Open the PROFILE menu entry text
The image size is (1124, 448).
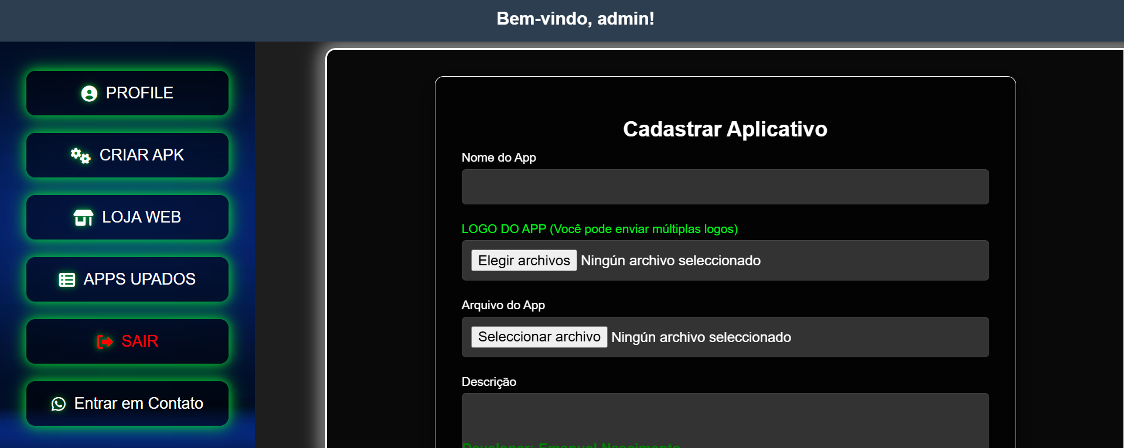click(x=139, y=93)
